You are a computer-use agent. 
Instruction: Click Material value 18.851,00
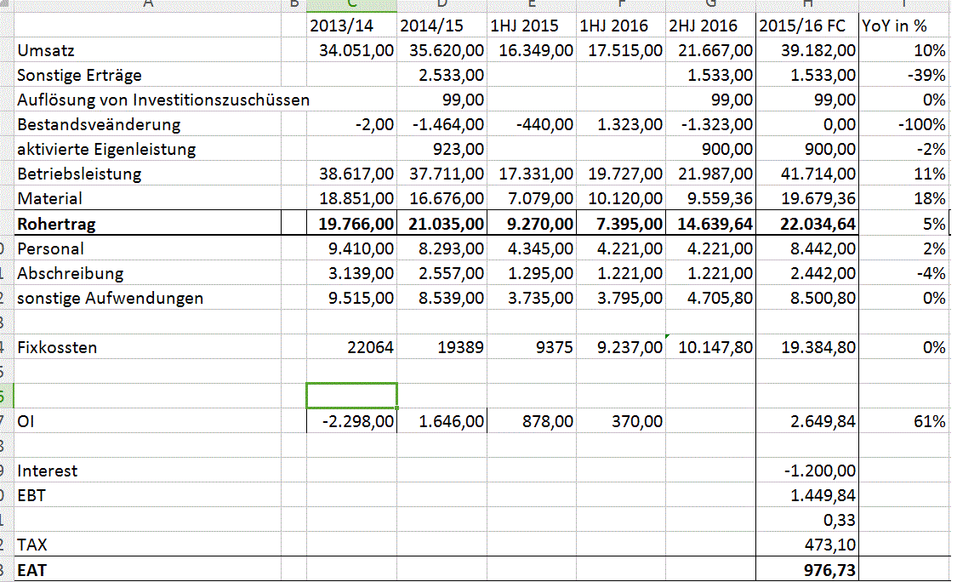coord(351,198)
